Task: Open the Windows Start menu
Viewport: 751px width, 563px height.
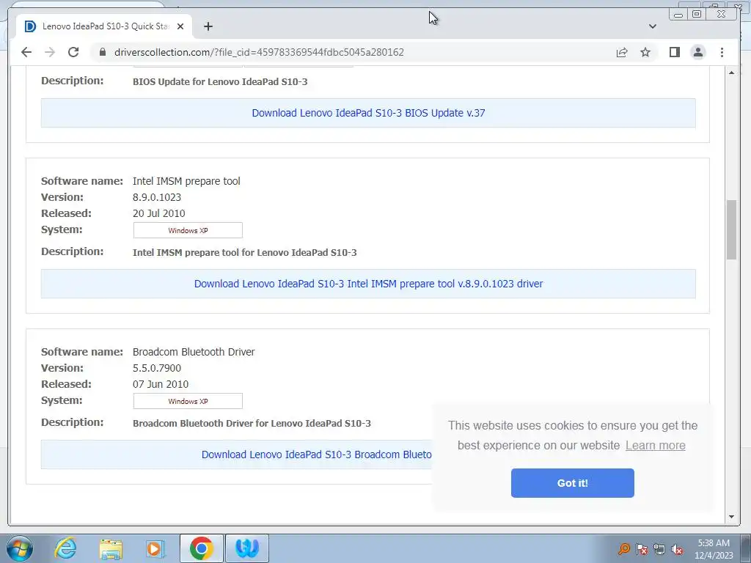Action: 20,548
